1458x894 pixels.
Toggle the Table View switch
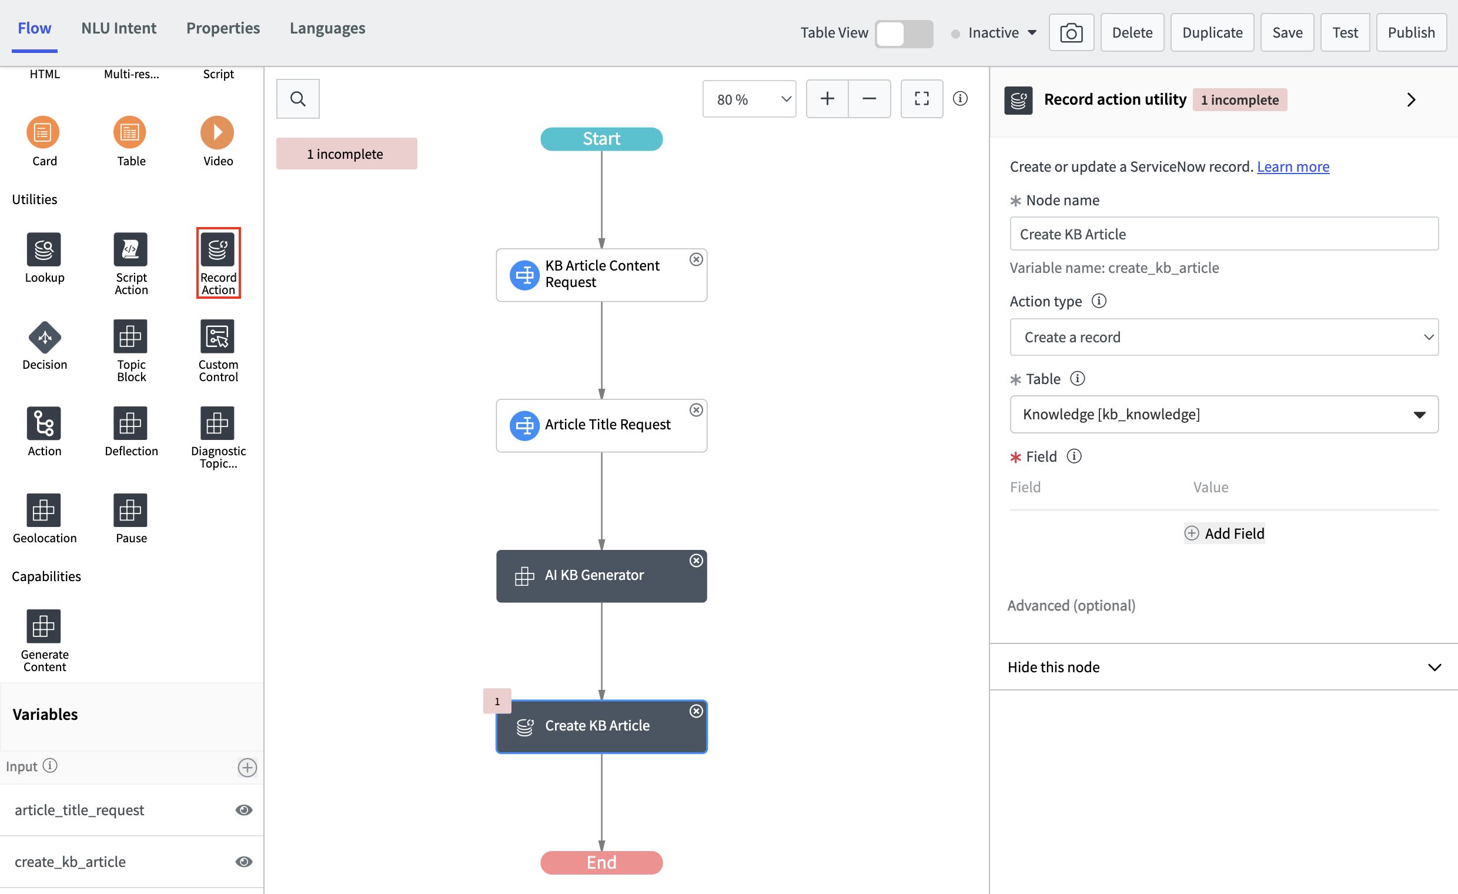[904, 33]
